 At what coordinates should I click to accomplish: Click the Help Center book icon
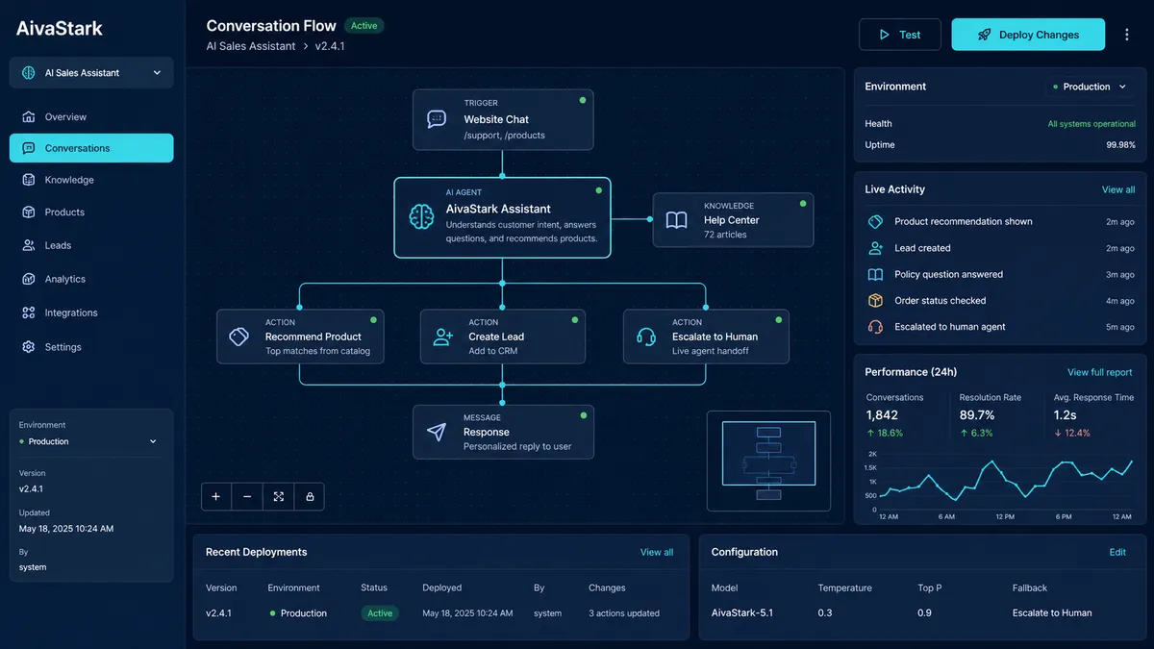[x=677, y=220]
